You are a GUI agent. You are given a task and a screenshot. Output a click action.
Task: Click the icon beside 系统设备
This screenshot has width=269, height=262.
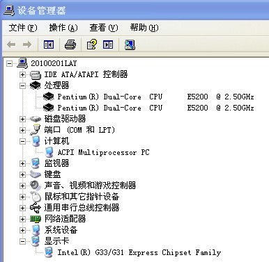(x=36, y=230)
